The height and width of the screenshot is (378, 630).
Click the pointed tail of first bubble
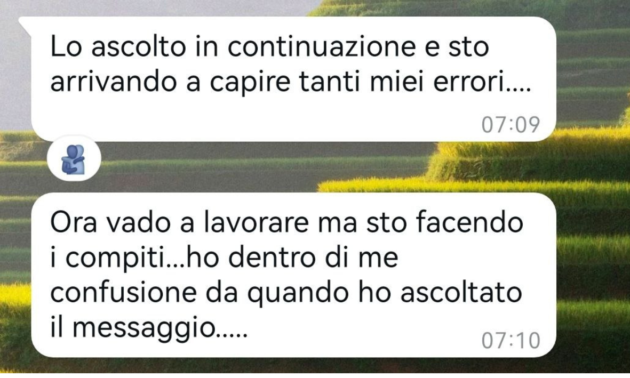(25, 24)
